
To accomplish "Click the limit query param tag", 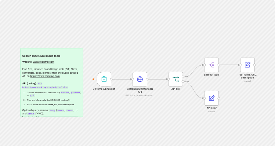I will click(x=31, y=114).
